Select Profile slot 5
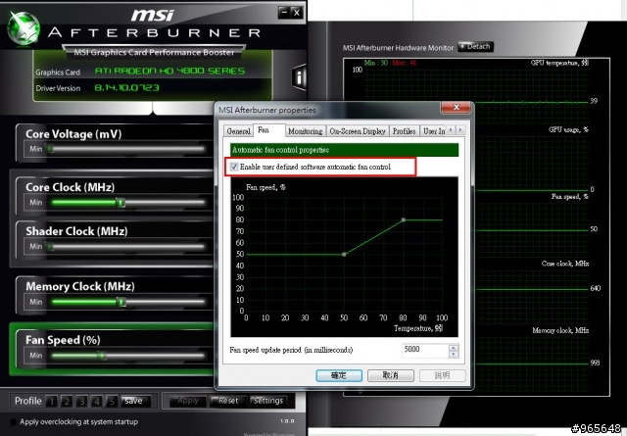 112,401
